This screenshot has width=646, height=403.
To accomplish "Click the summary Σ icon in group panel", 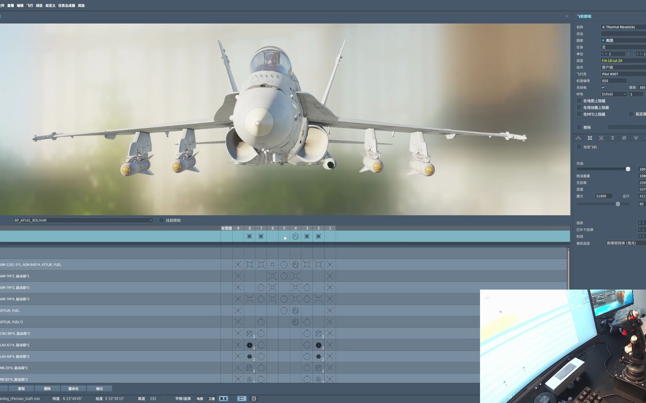I will click(x=613, y=138).
